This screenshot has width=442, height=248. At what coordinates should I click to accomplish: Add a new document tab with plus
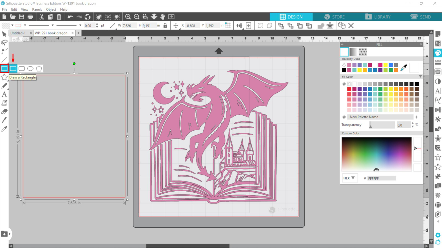[x=78, y=33]
